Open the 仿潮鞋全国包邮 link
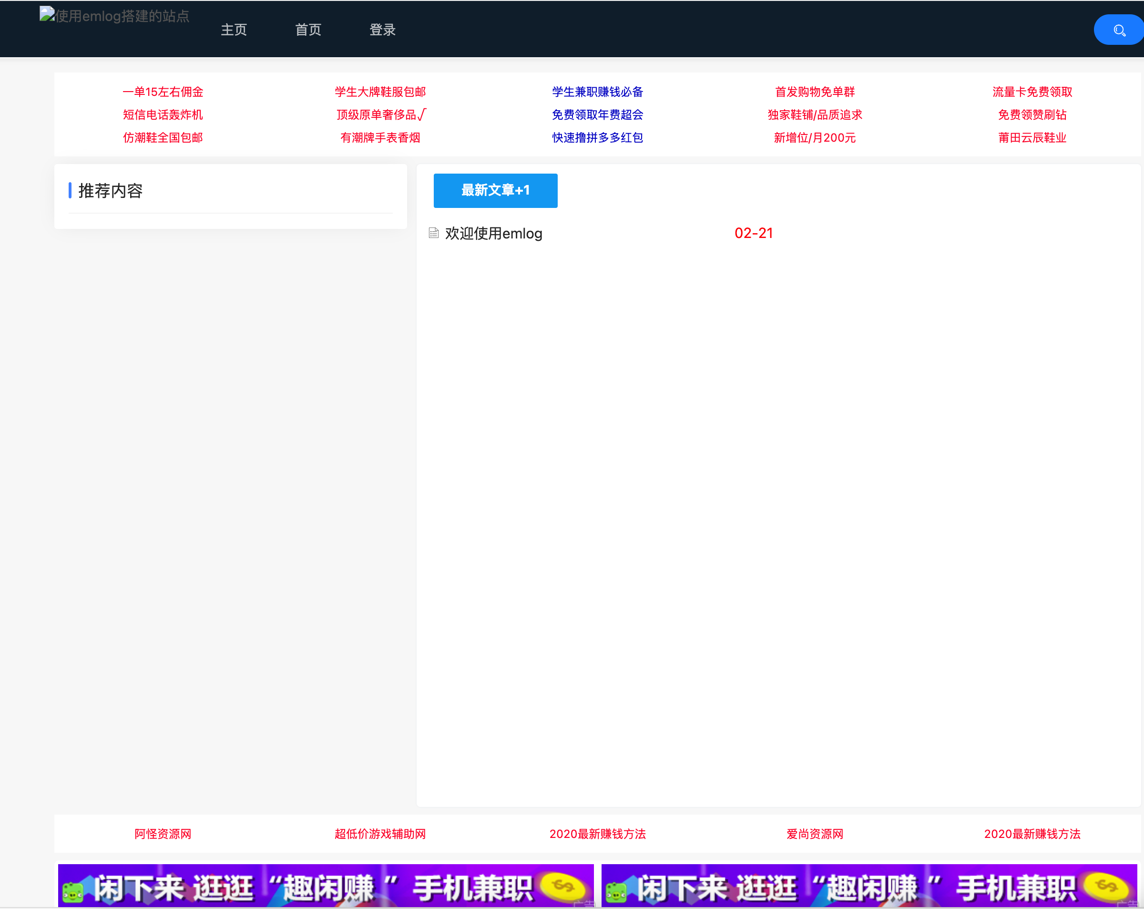This screenshot has height=909, width=1144. (163, 137)
